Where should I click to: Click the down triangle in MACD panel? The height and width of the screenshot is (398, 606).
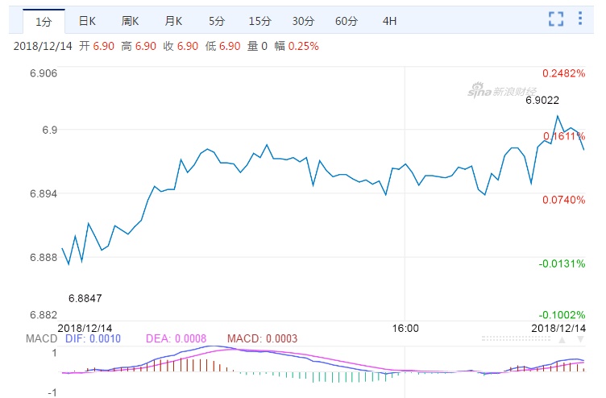[x=580, y=340]
